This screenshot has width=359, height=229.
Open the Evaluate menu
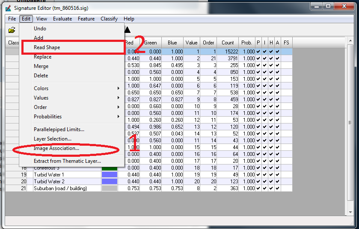[x=62, y=19]
